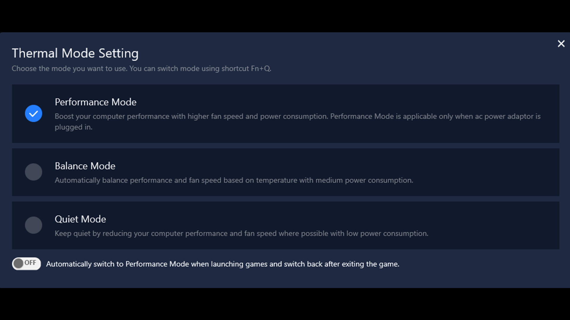Click the "Automatically balance performance" description
Screen dimensions: 570x320
click(234, 180)
